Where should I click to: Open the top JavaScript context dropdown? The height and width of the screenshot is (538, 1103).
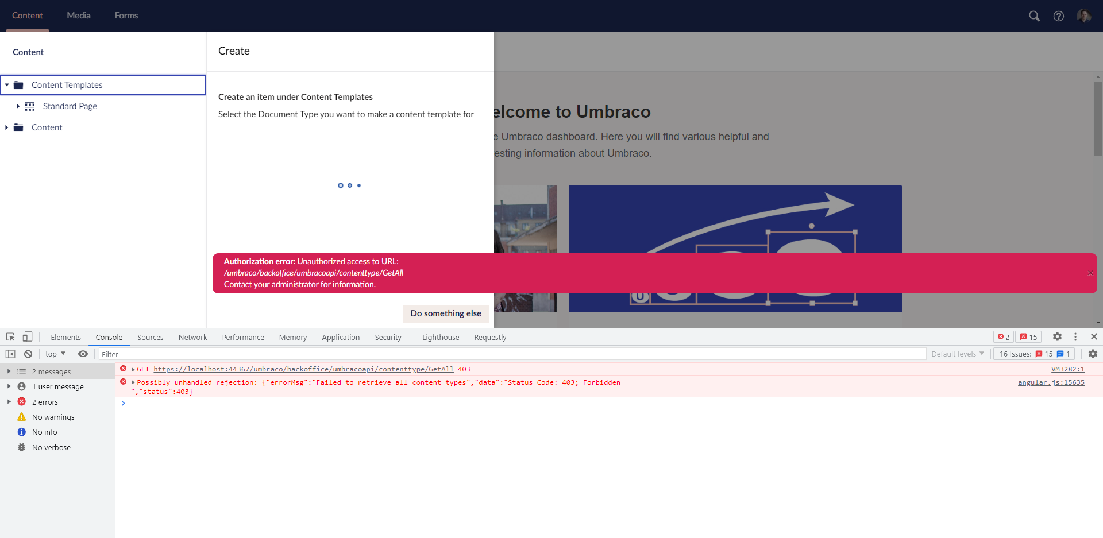pos(55,354)
